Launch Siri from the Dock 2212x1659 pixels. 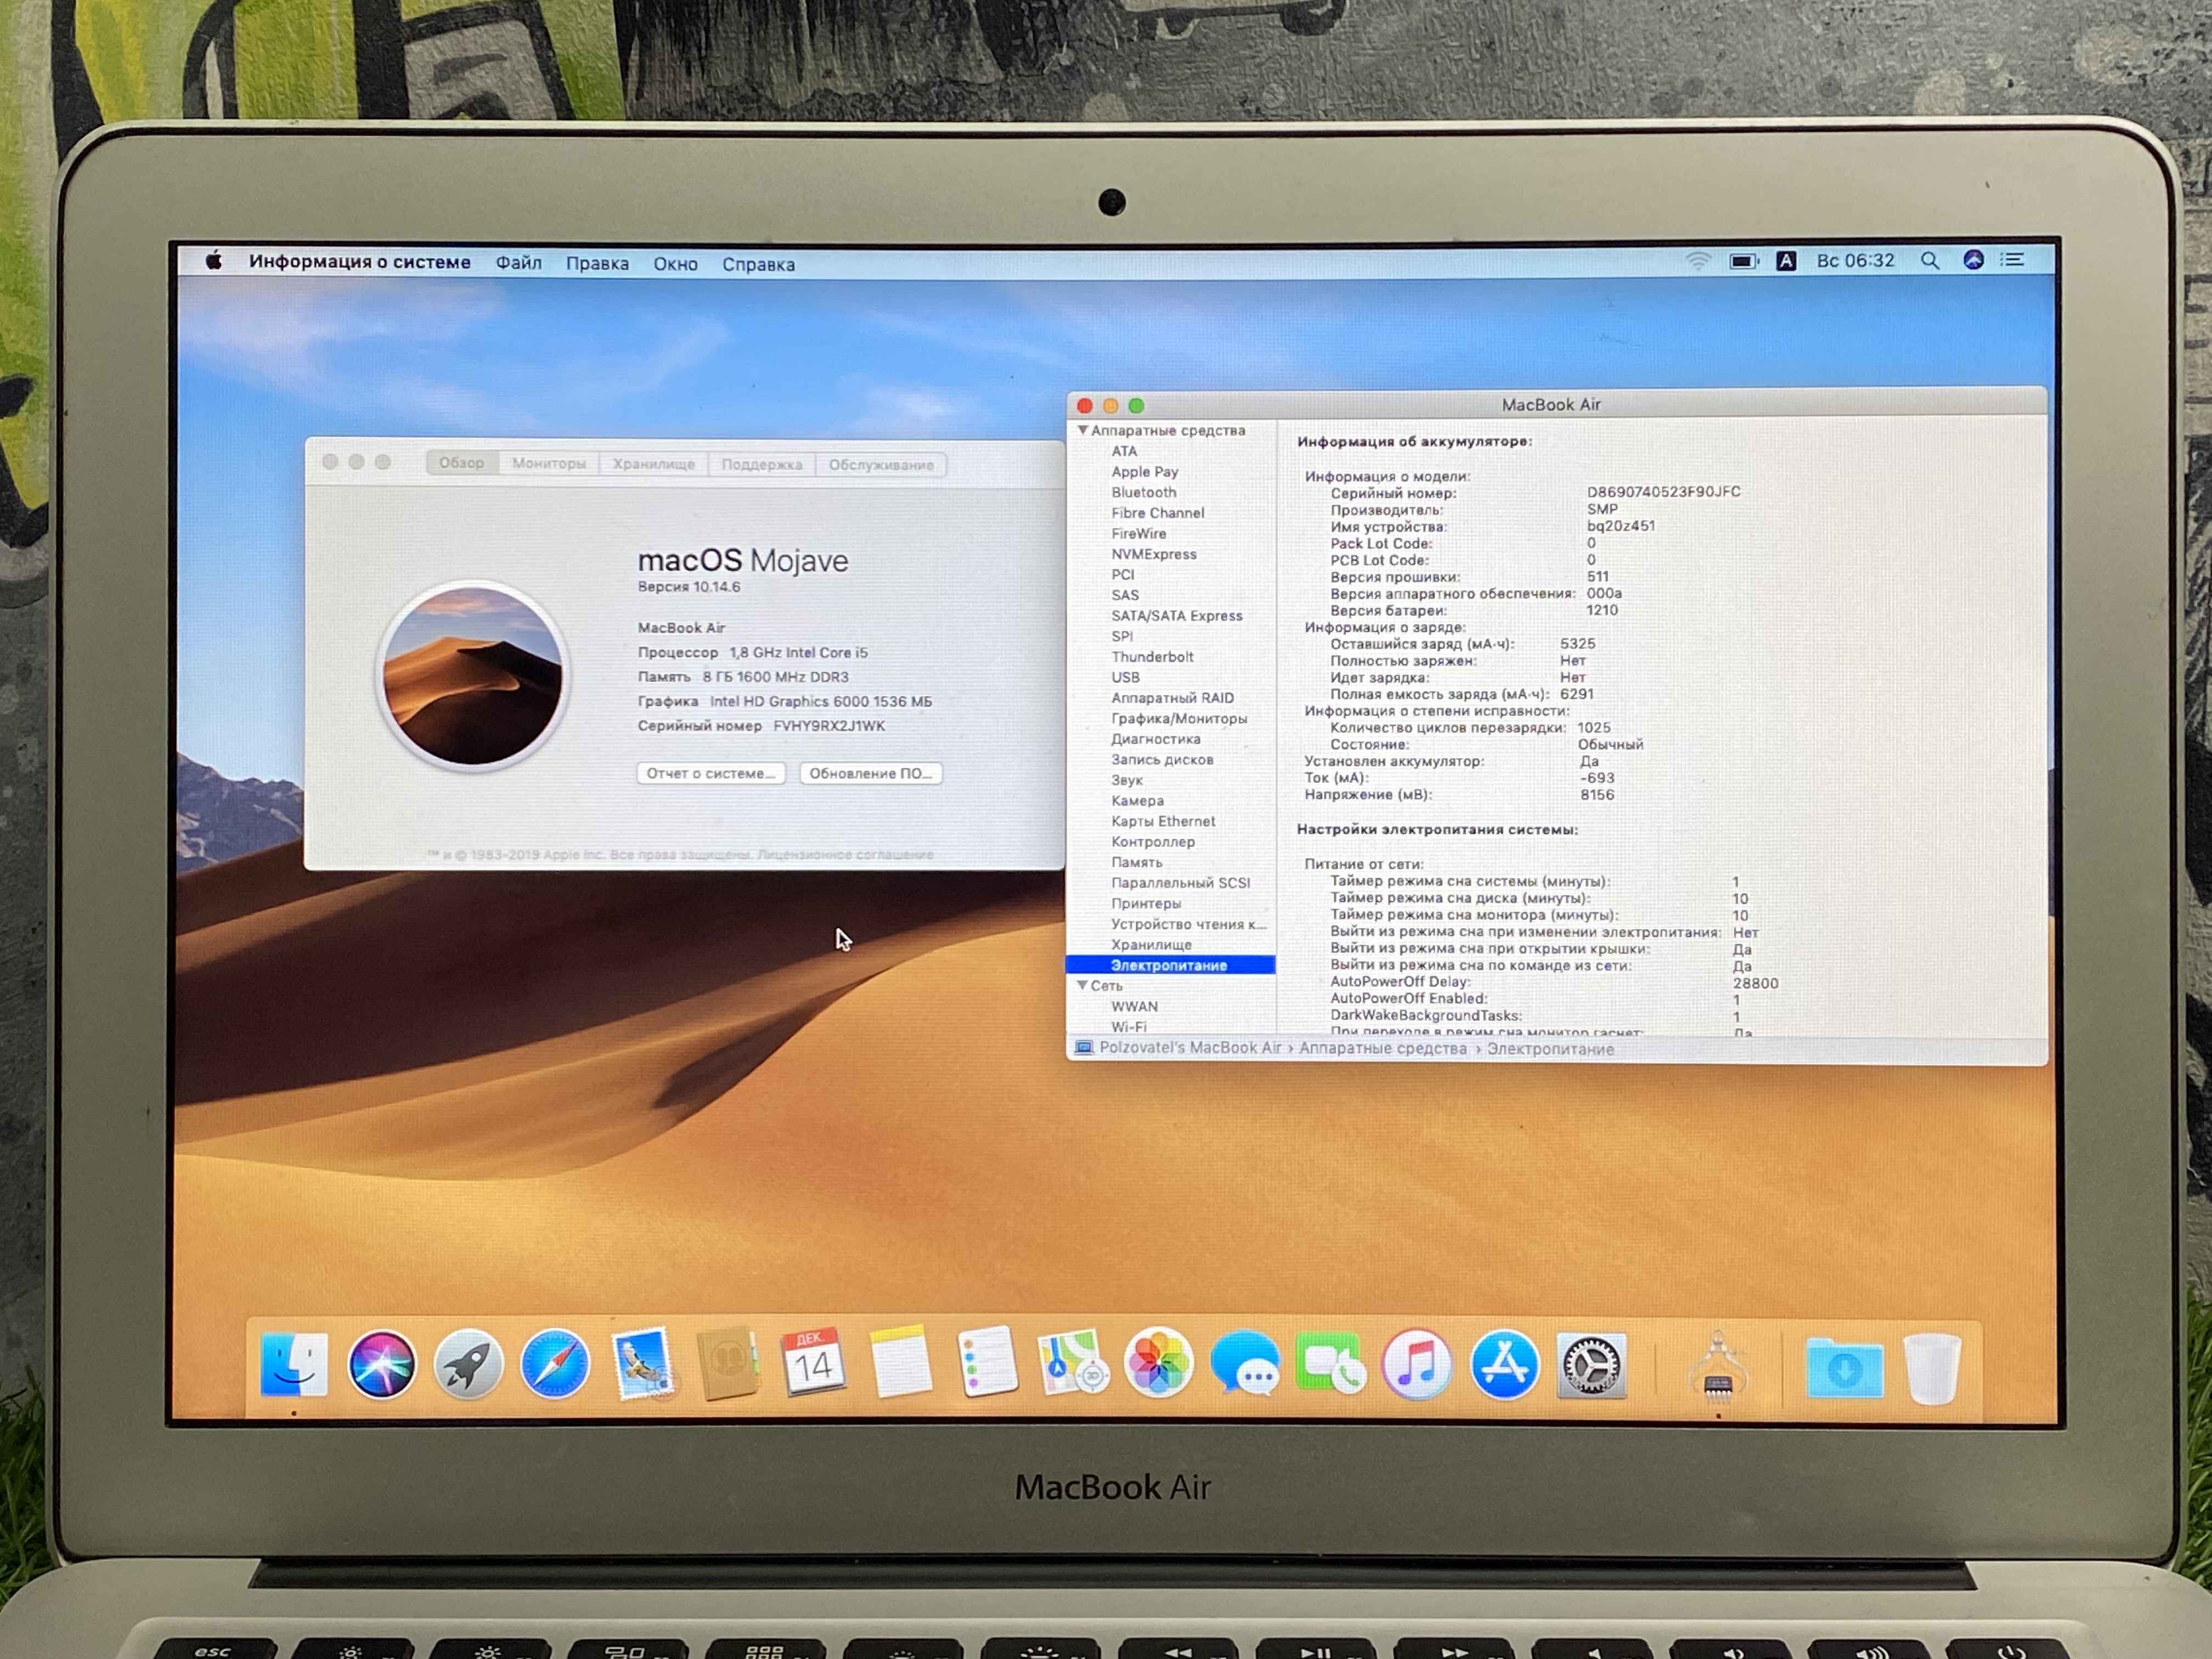click(x=381, y=1364)
